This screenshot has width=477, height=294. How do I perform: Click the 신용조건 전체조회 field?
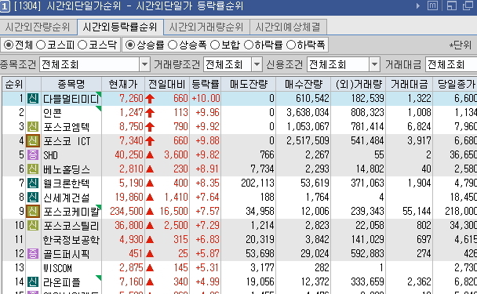point(338,64)
